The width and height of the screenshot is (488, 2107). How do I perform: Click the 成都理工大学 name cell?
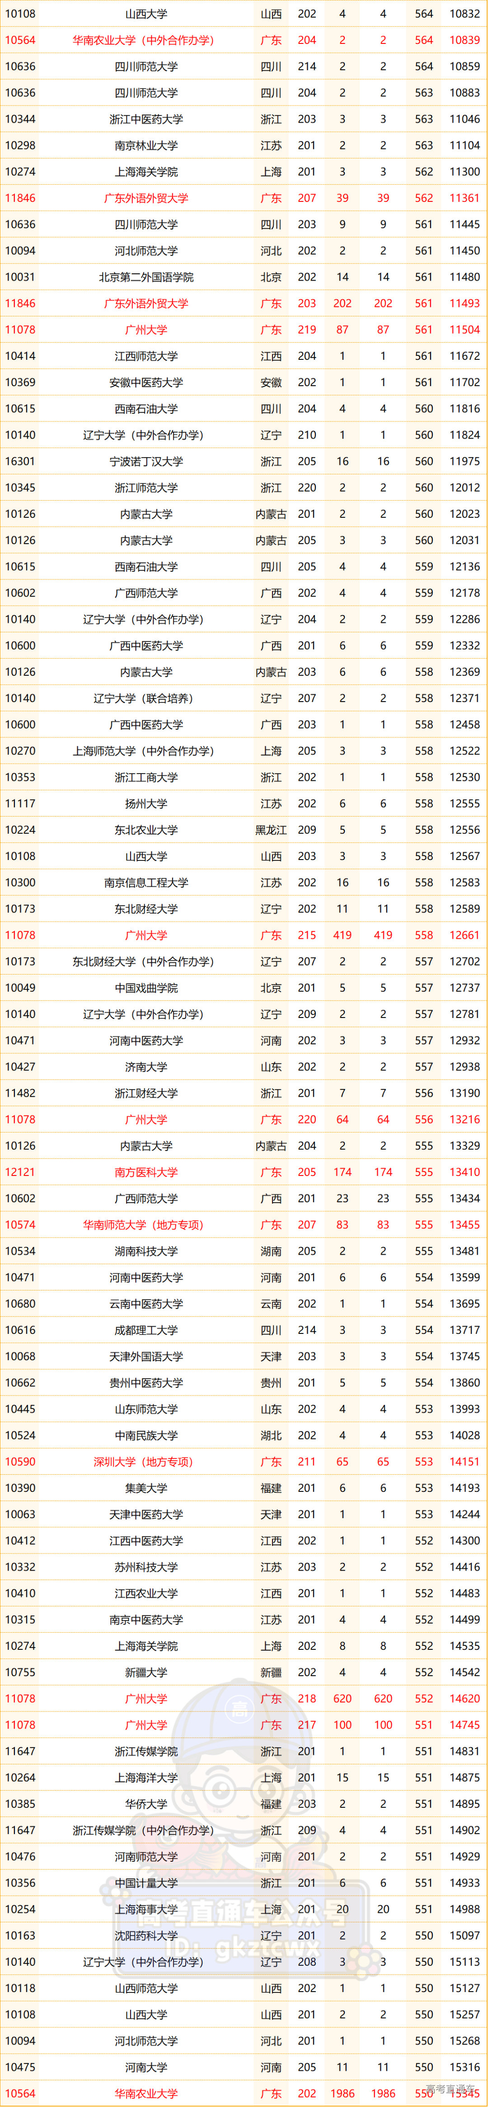[x=146, y=1330]
